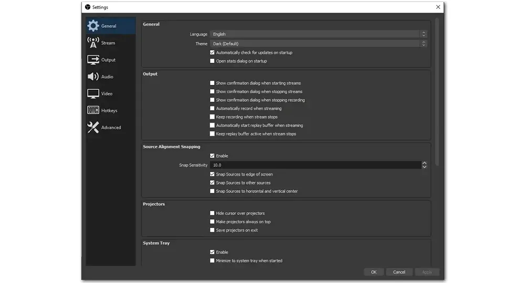Enable open stats dialog on startup
The height and width of the screenshot is (283, 525).
point(212,61)
